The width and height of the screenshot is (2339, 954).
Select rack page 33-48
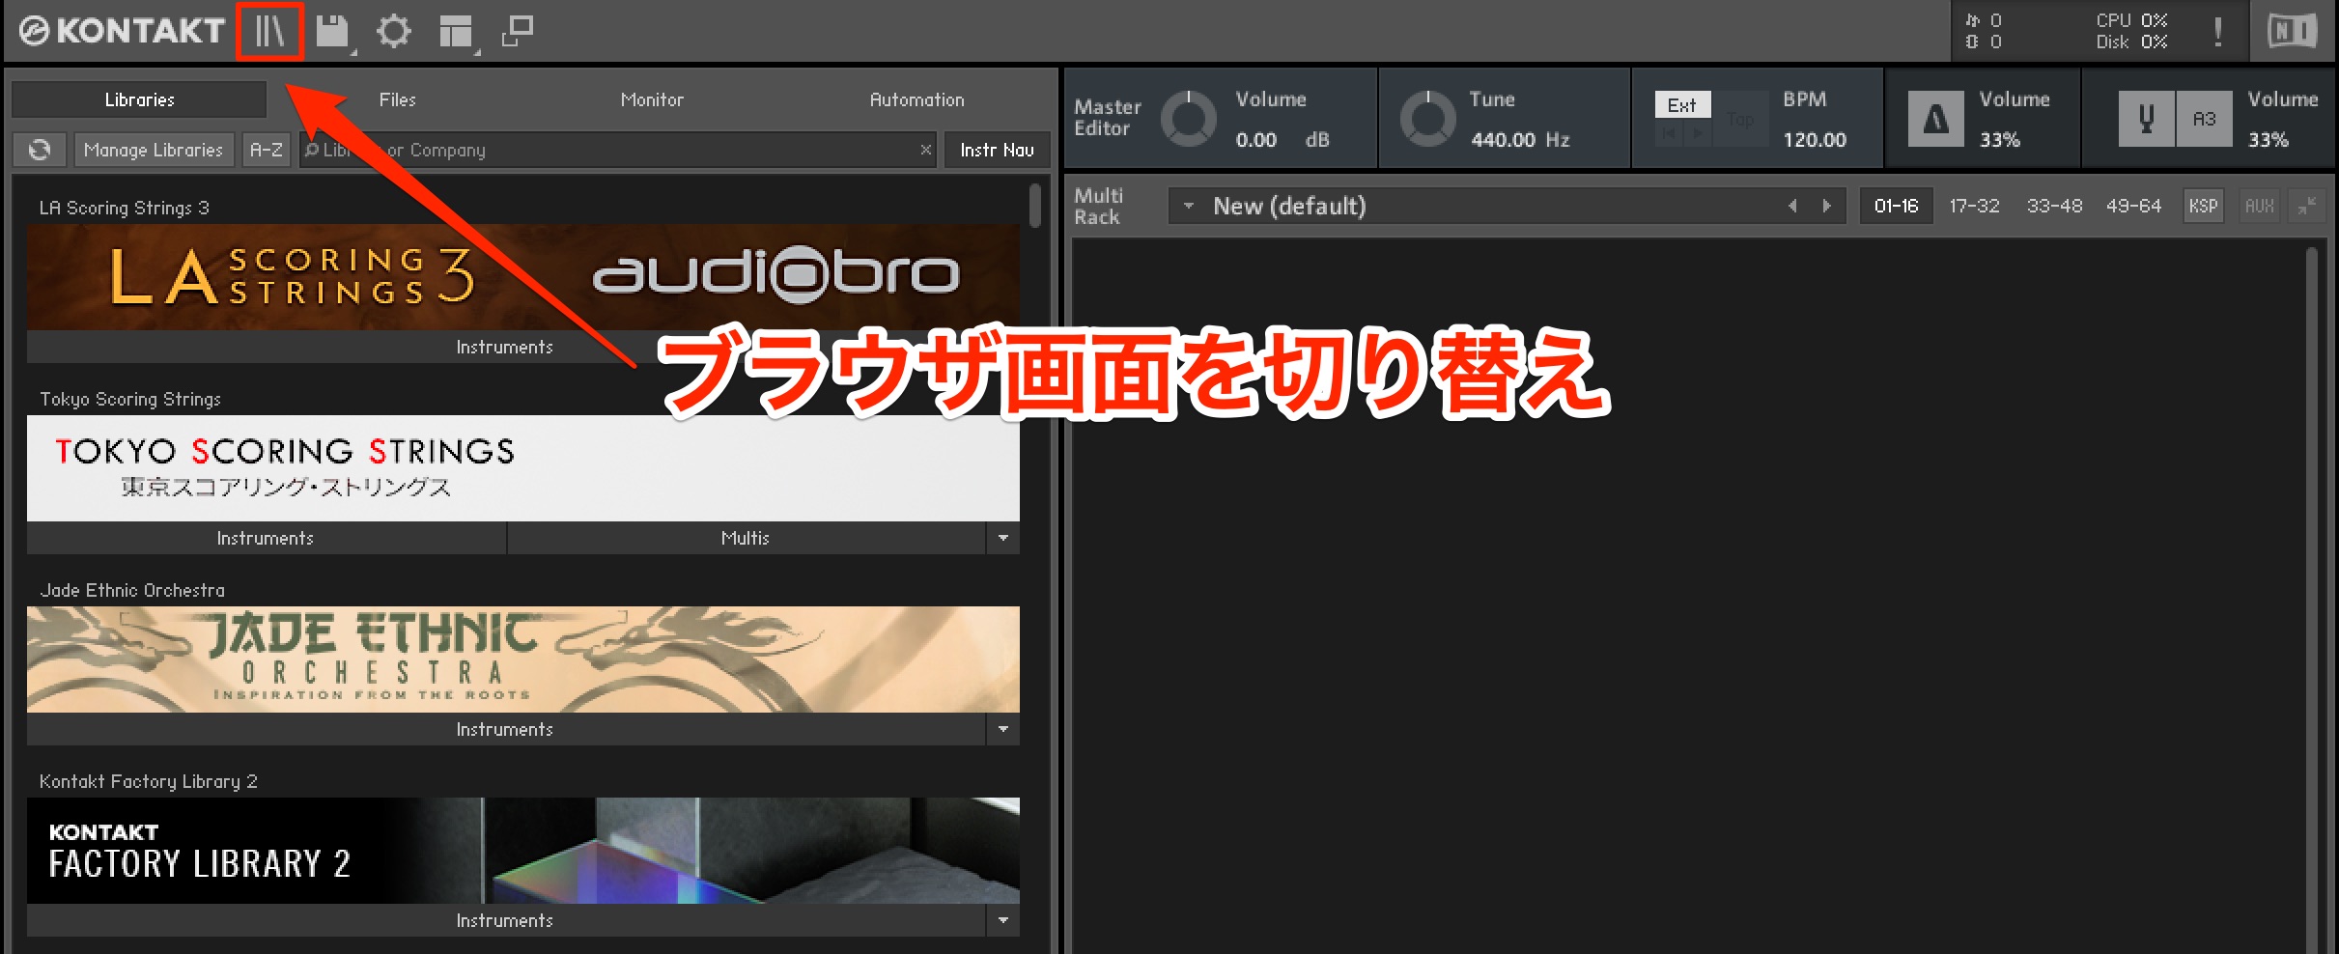click(x=2054, y=206)
